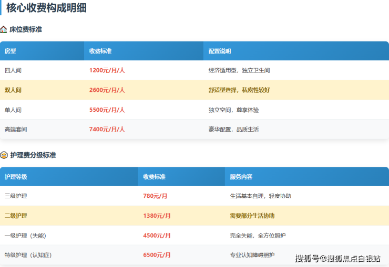
Task: Click the 三级护理 row label
Action: [16, 196]
